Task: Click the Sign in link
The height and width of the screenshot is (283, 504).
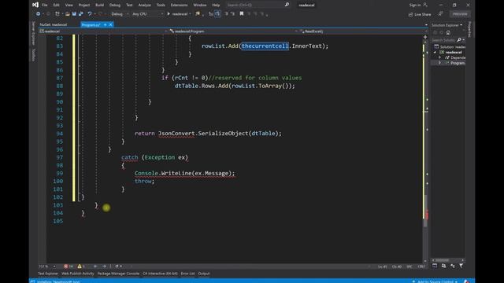Action: [415, 6]
